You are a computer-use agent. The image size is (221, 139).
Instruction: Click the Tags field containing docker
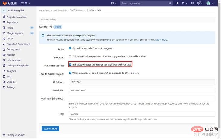tap(142, 114)
